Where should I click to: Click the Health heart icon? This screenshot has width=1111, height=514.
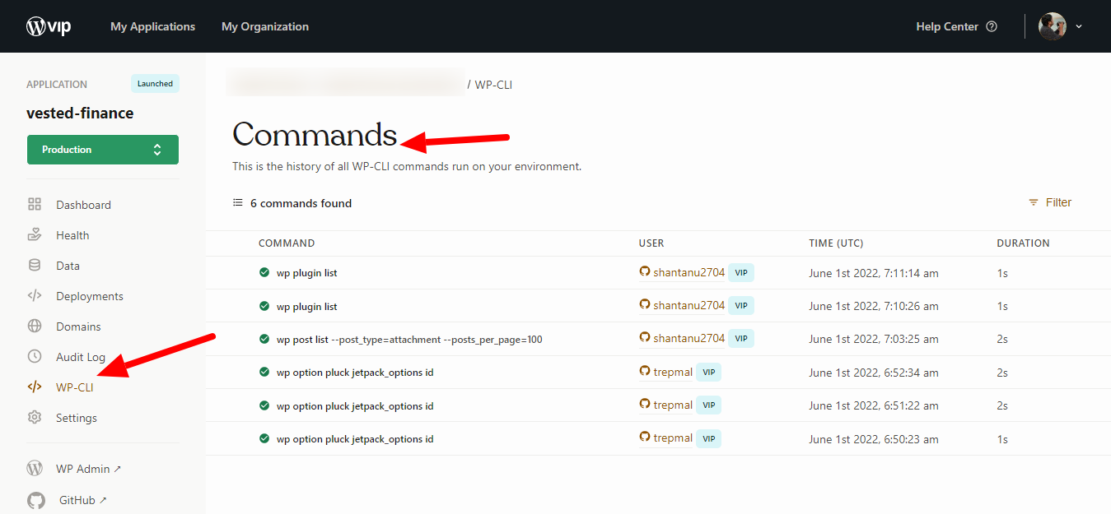35,235
